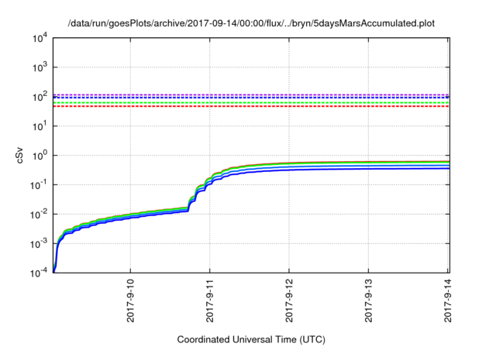
Task: Click the plot file path title
Action: [x=251, y=23]
